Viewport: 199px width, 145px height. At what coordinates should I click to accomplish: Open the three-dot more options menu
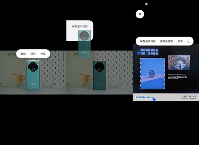pos(188,41)
